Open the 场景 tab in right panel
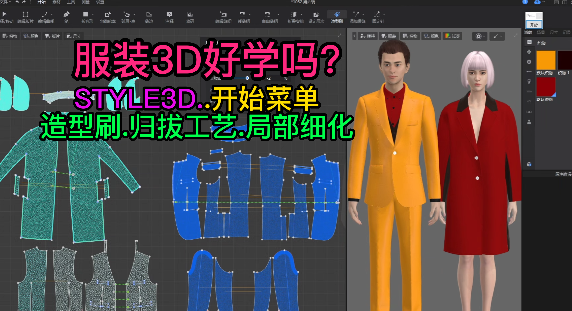Viewport: 572px width, 311px height. [541, 32]
